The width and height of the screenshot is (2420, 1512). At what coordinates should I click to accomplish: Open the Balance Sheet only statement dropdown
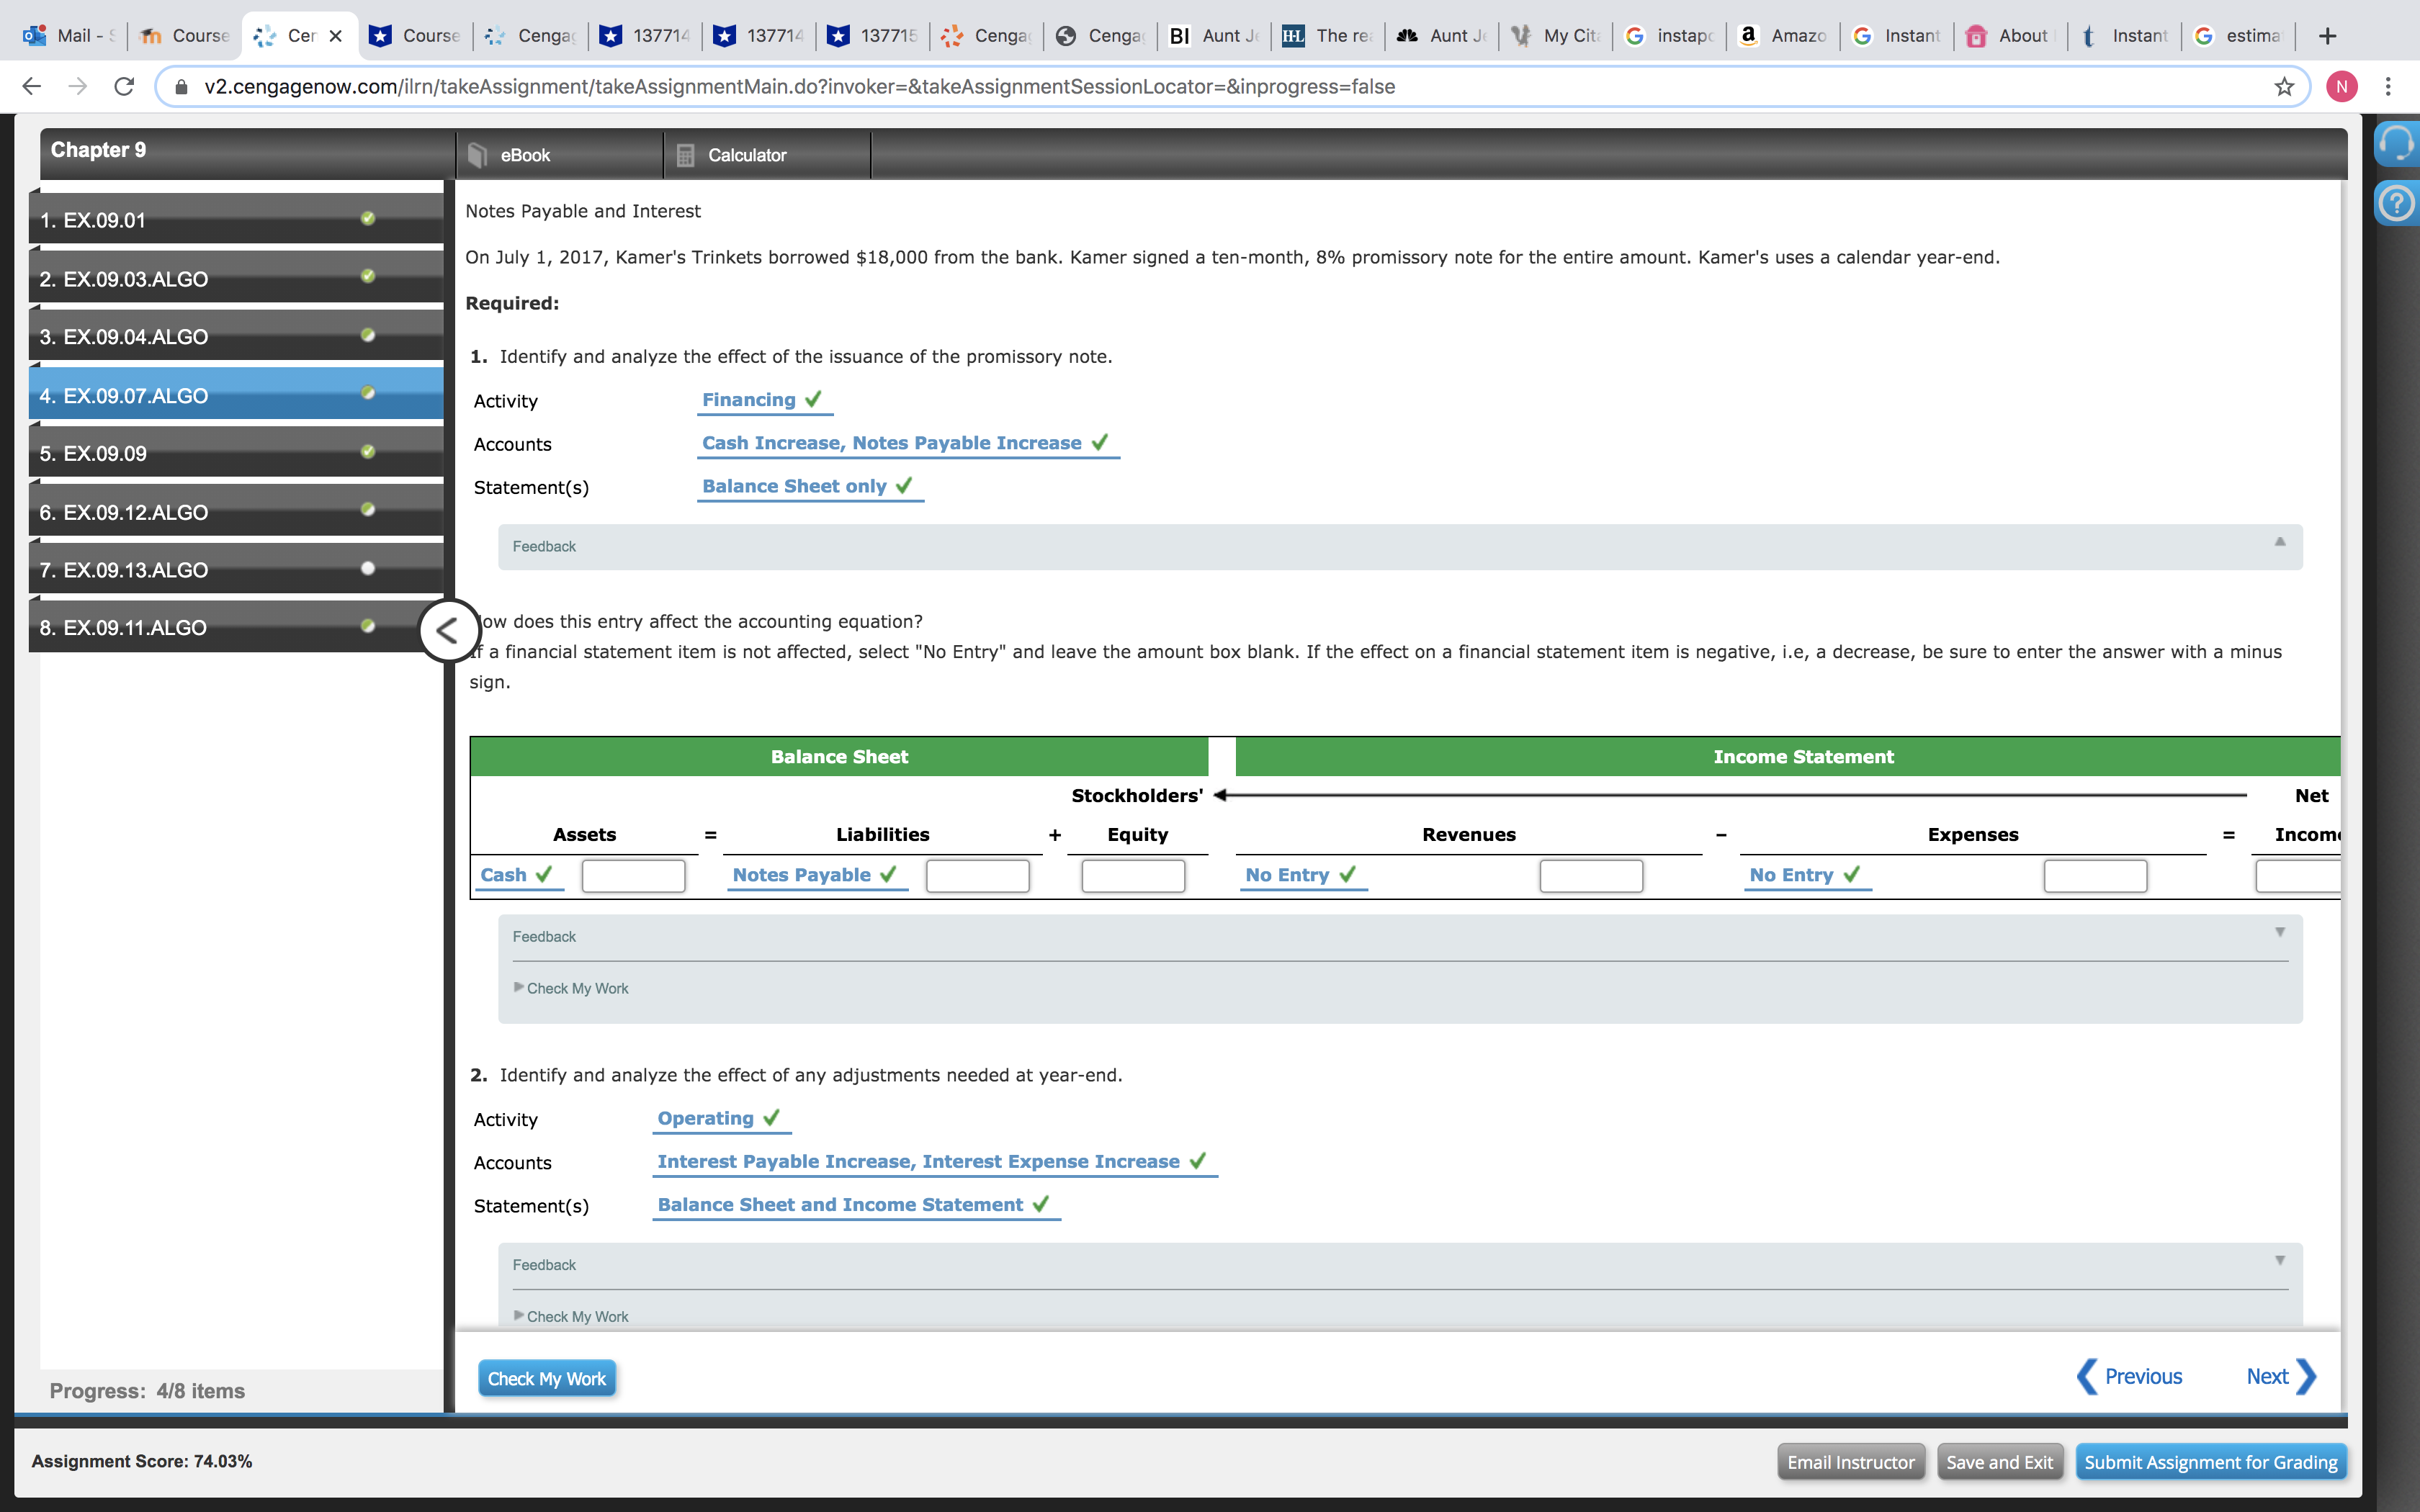(x=794, y=486)
